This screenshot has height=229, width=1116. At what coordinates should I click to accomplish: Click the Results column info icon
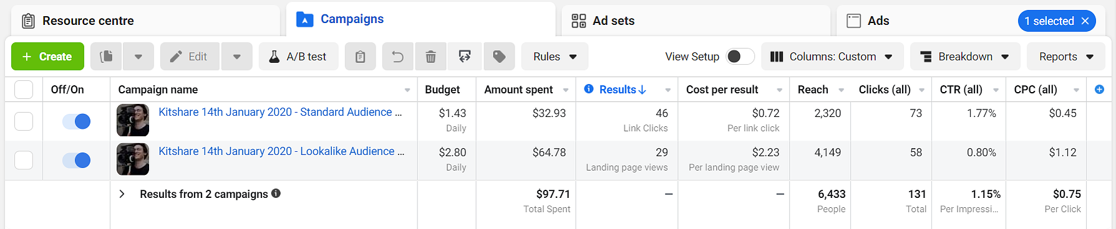pos(588,89)
